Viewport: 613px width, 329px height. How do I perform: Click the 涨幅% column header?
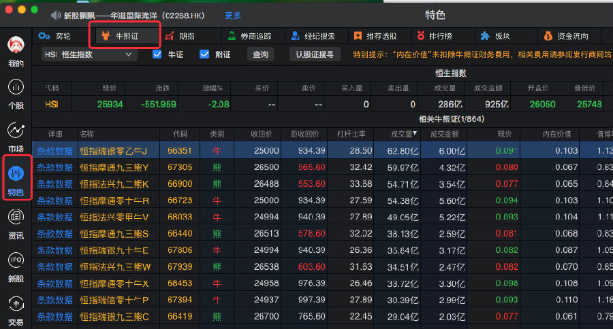click(x=213, y=88)
